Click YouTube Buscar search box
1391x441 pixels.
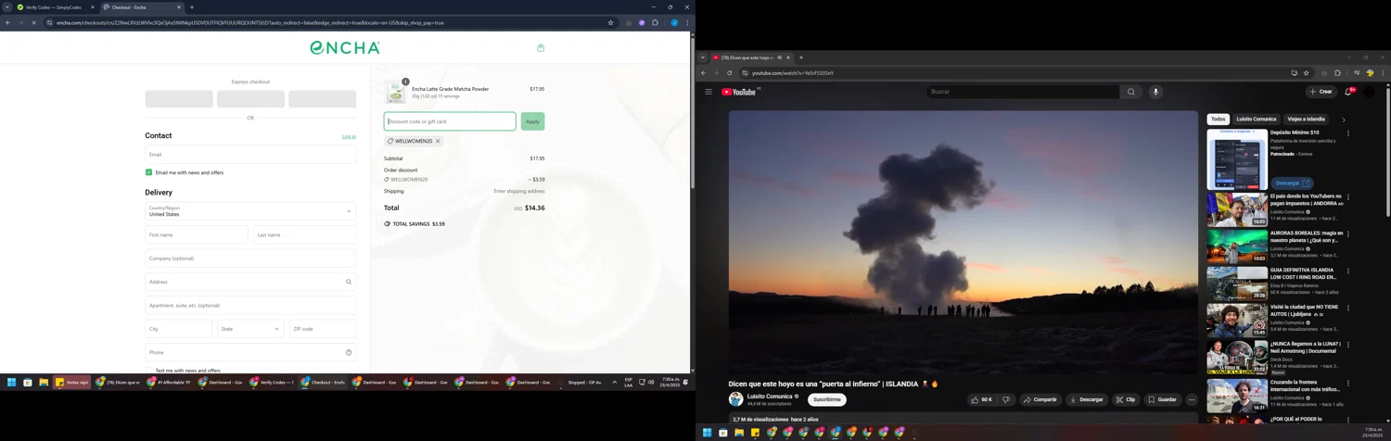[1023, 92]
